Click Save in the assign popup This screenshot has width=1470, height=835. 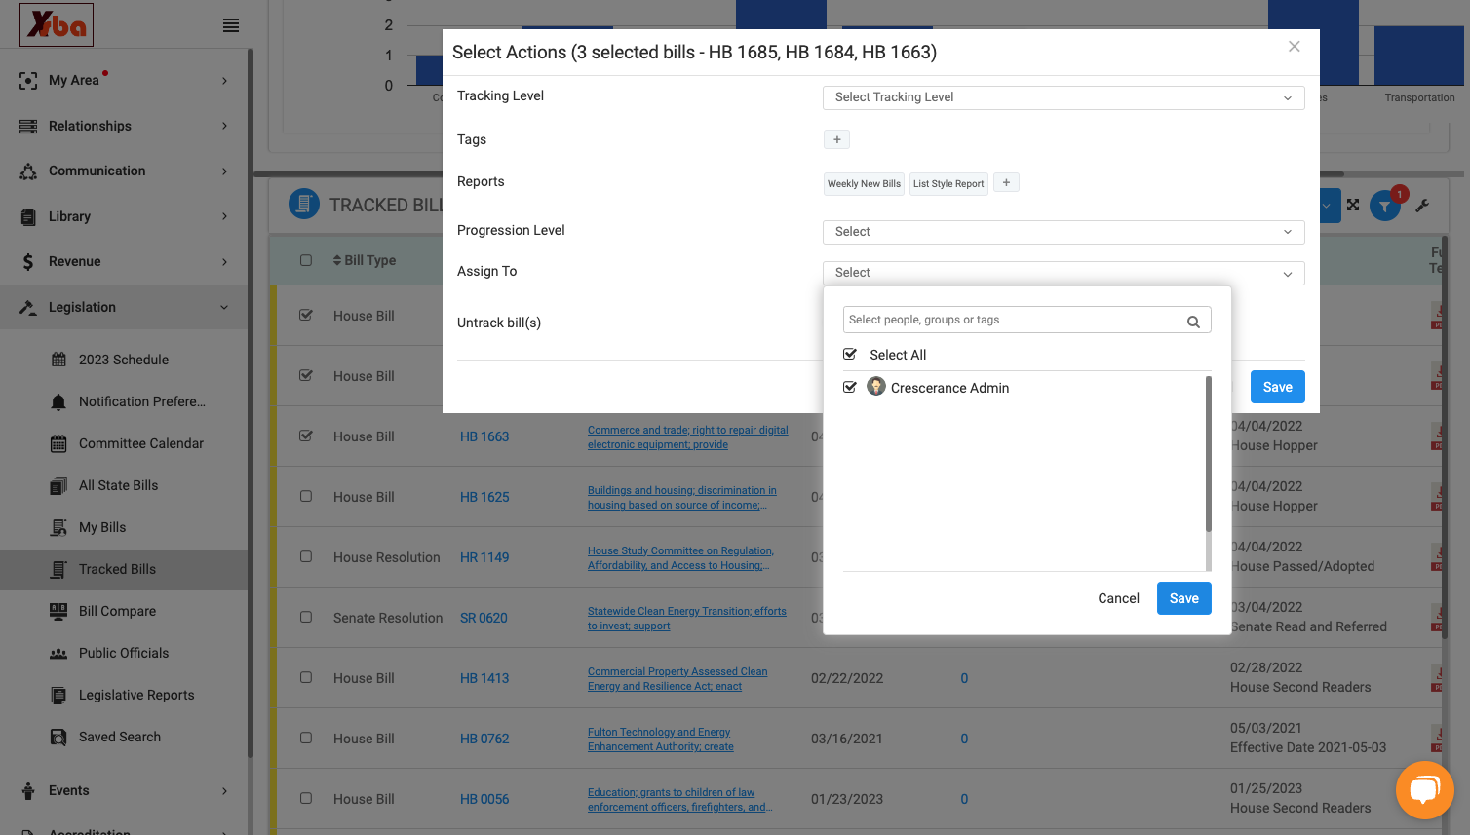click(1184, 598)
